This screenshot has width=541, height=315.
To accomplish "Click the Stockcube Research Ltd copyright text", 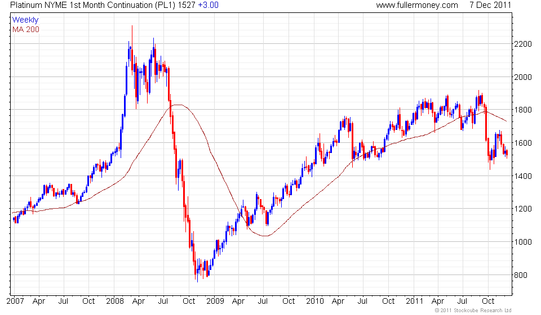I will (473, 310).
